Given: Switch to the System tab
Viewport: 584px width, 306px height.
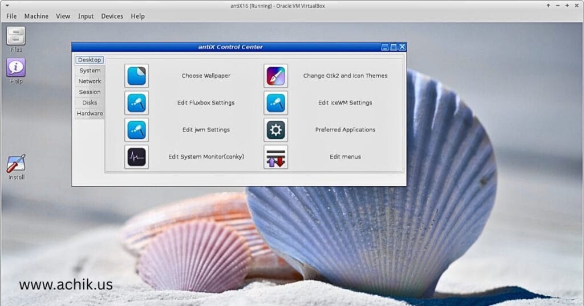Looking at the screenshot, I should [x=90, y=71].
